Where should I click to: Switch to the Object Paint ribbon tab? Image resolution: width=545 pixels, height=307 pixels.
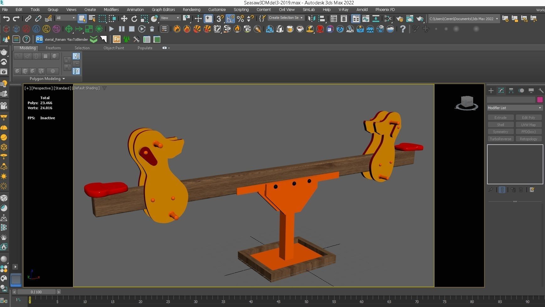114,48
